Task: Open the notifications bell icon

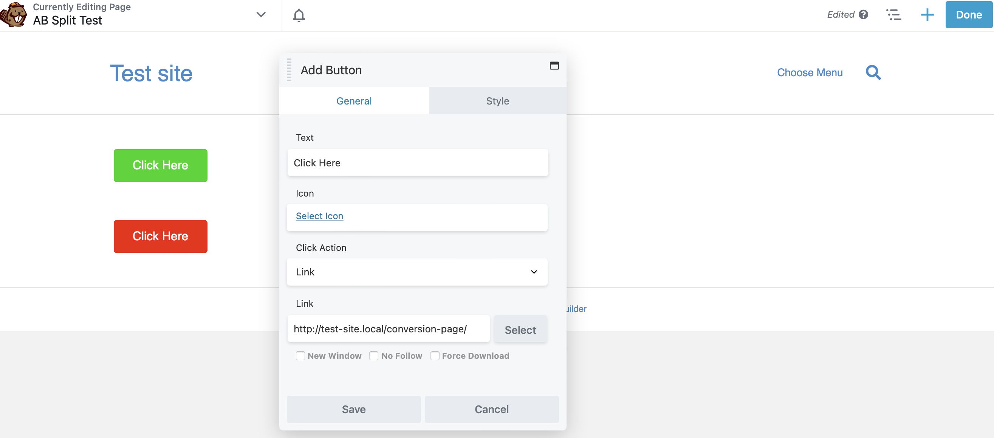Action: [x=299, y=15]
